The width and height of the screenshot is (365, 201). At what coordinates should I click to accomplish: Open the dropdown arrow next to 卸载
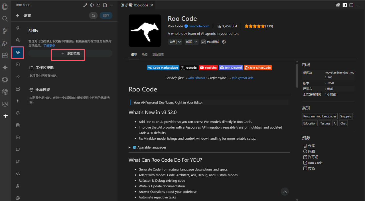[196, 42]
